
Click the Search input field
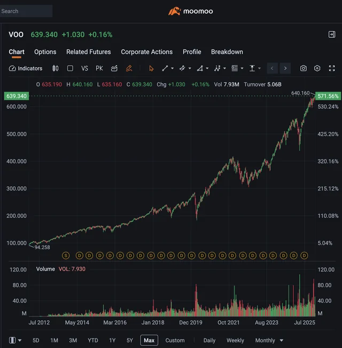tap(26, 11)
